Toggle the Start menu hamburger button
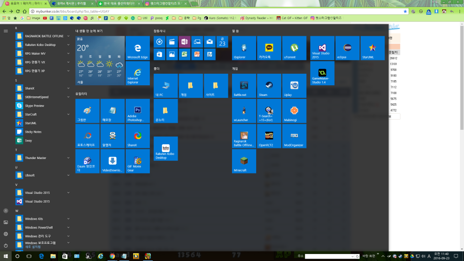 (6, 31)
